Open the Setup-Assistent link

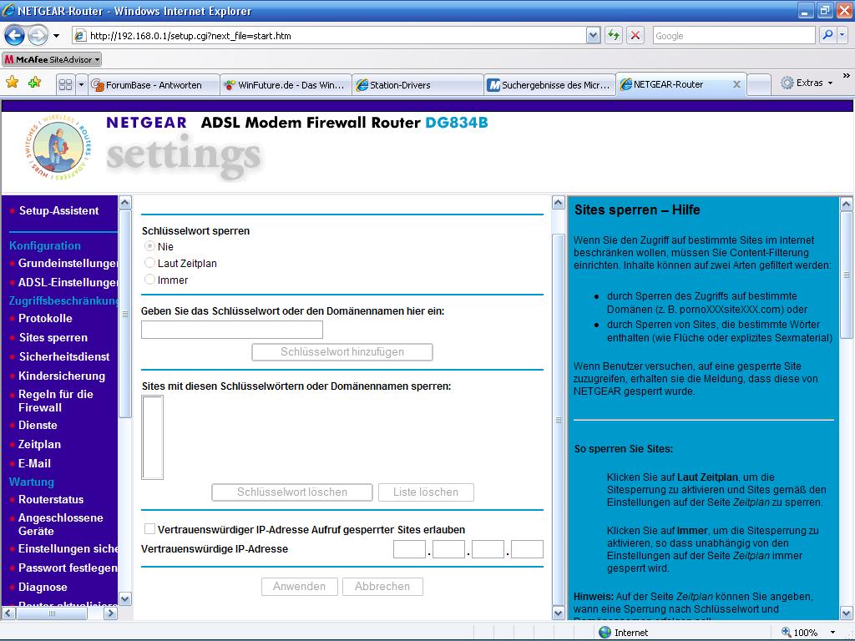(x=59, y=211)
